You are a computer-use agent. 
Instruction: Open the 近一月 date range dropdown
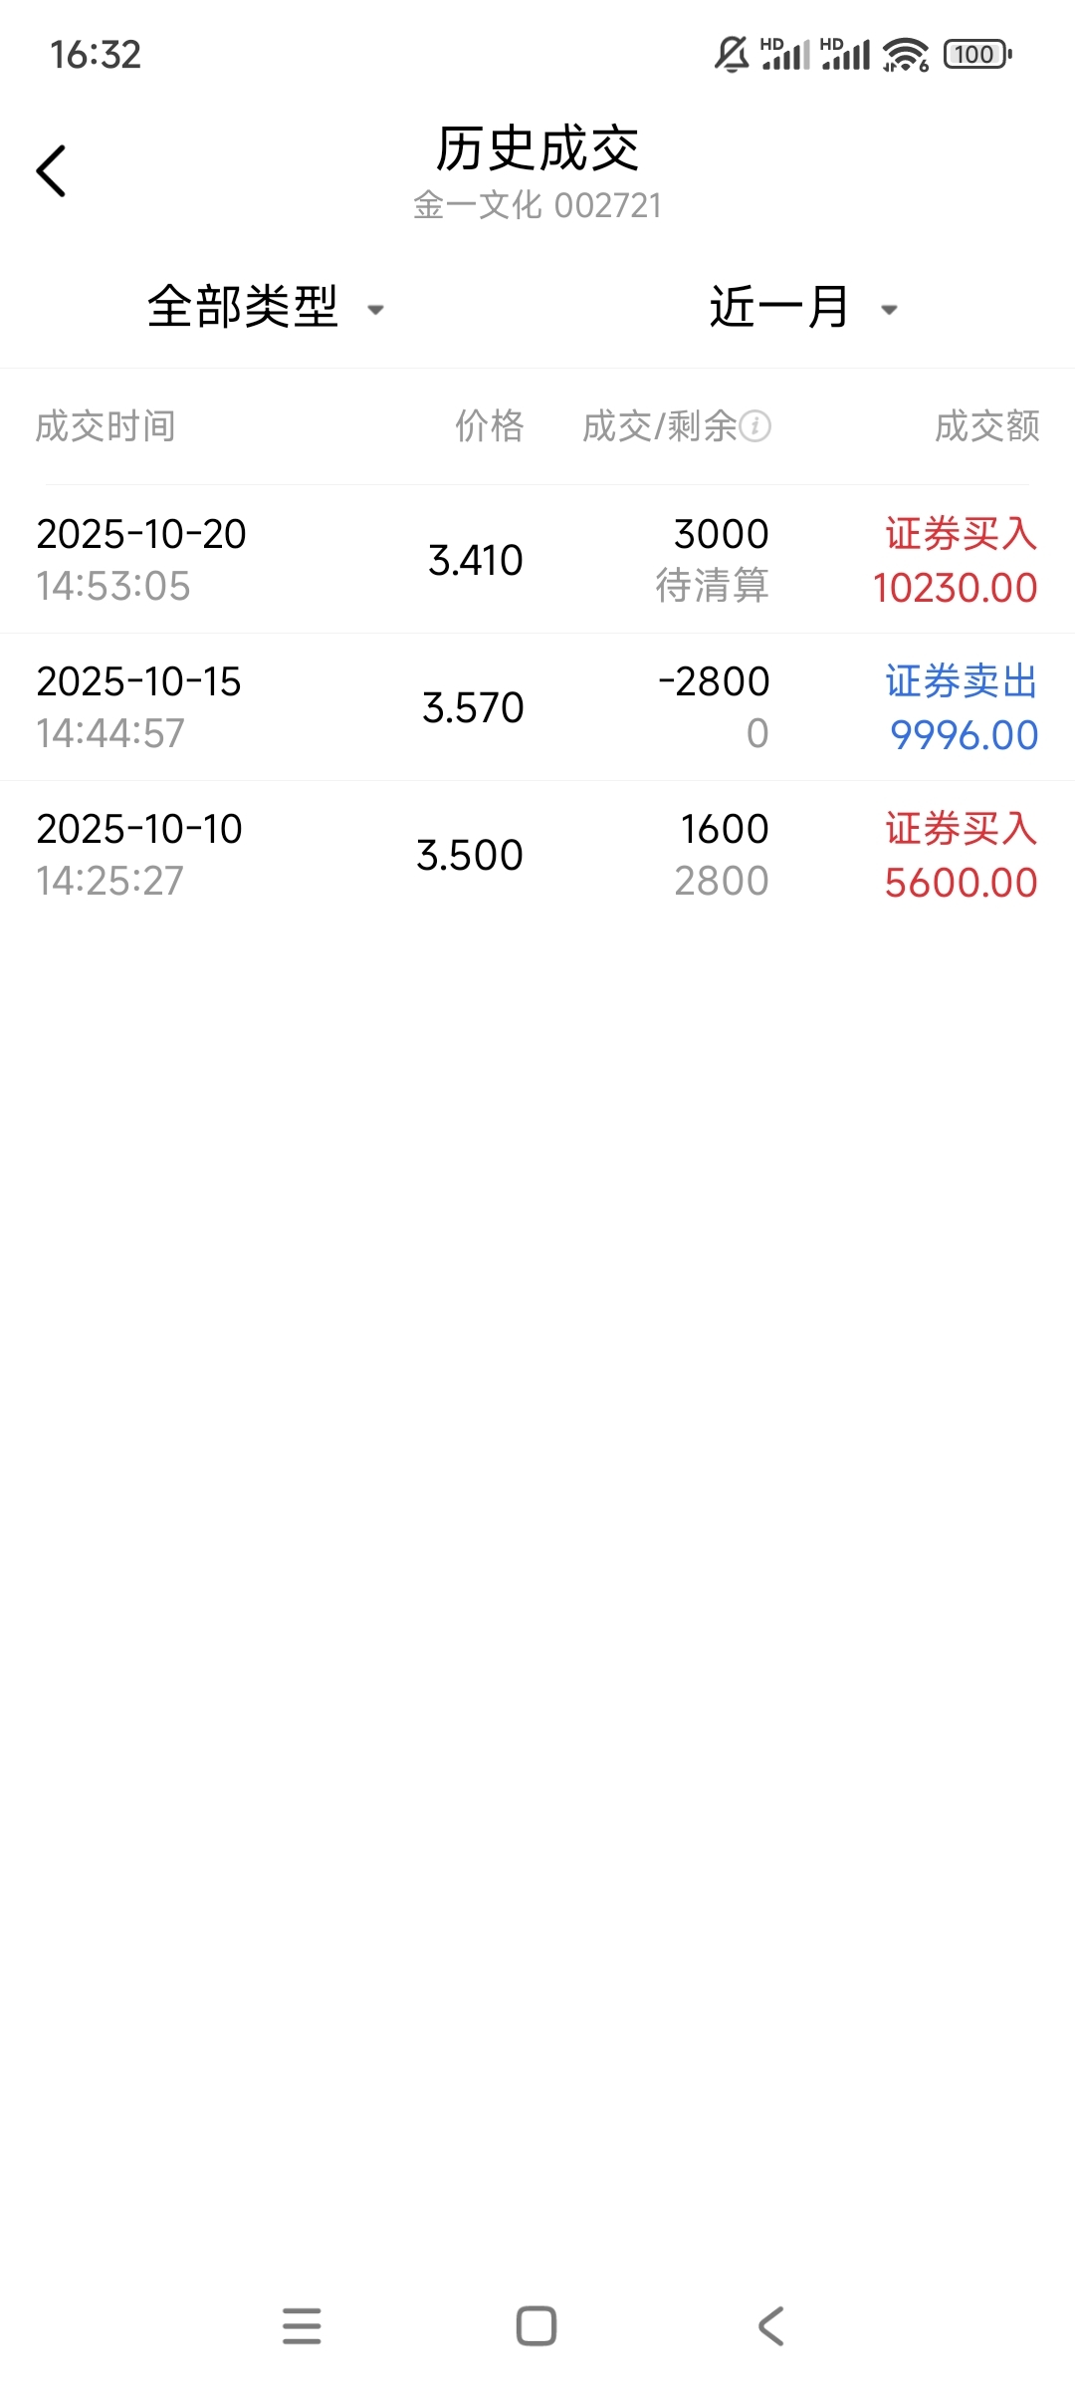[x=778, y=307]
